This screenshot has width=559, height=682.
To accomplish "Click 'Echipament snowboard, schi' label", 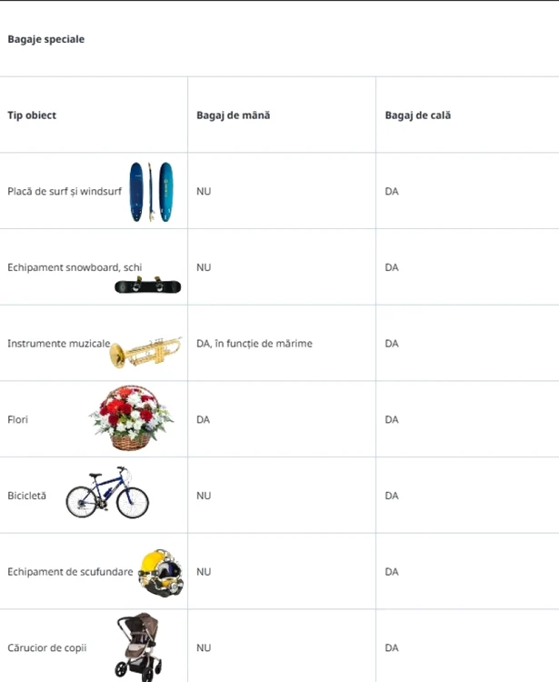I will point(75,267).
